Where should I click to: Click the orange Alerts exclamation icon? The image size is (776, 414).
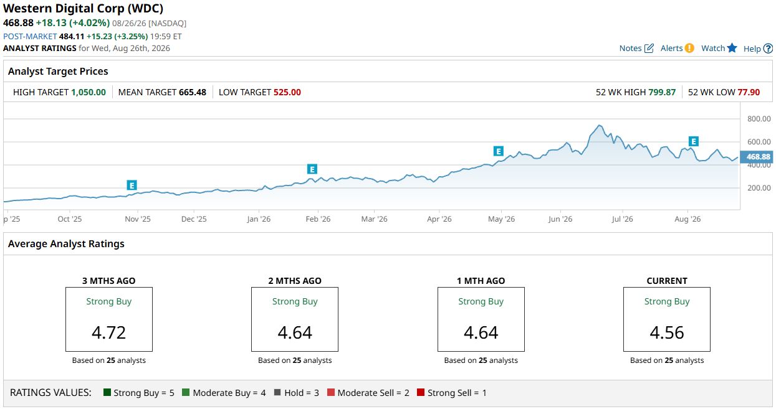click(x=689, y=48)
